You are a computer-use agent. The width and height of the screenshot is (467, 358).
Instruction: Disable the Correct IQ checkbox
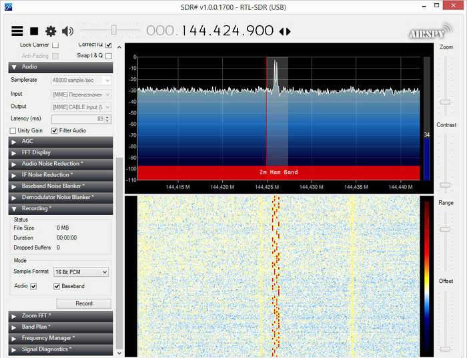(x=109, y=45)
